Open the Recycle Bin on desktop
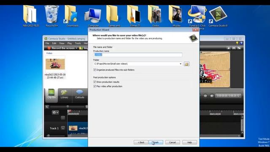Viewport: 270px width, 152px height. pyautogui.click(x=51, y=16)
